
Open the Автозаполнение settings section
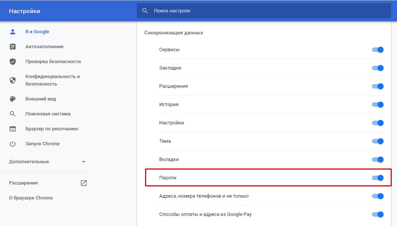[x=44, y=47]
